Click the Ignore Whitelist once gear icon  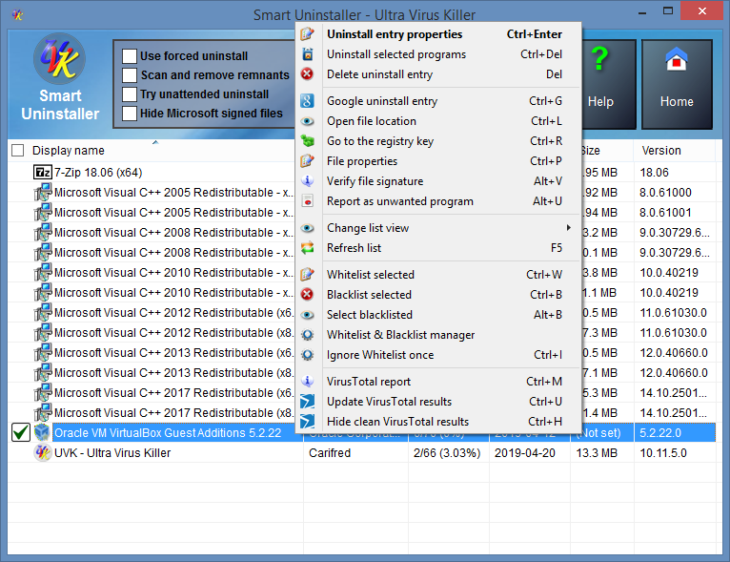point(307,355)
